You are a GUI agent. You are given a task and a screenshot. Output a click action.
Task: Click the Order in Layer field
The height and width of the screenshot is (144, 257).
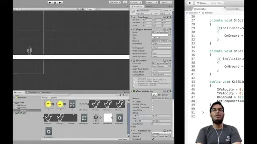[x=161, y=51]
